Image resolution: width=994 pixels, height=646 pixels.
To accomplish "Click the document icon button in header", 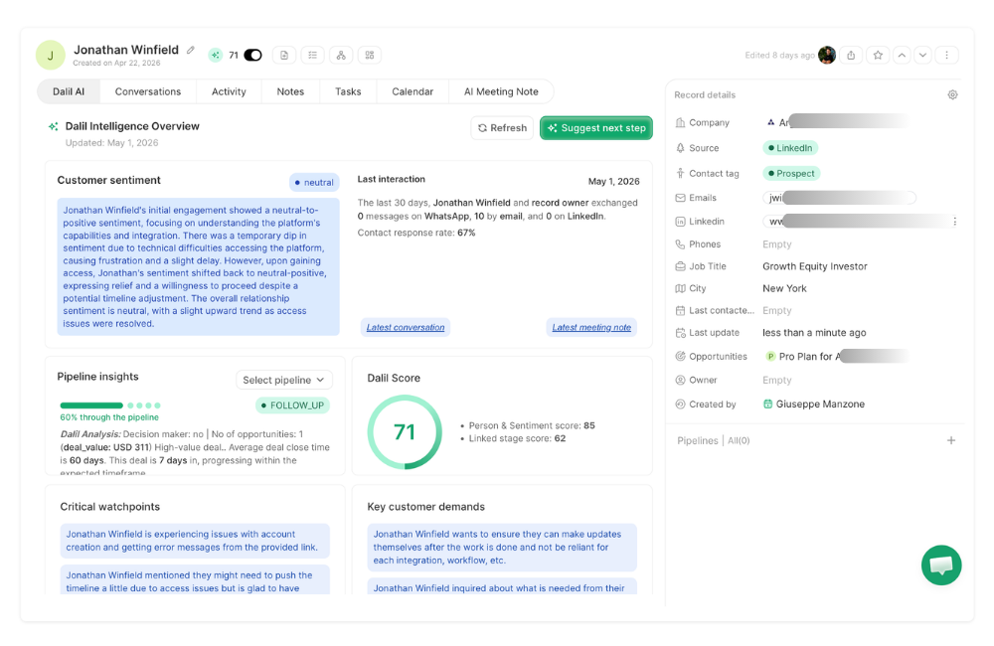I will tap(284, 55).
